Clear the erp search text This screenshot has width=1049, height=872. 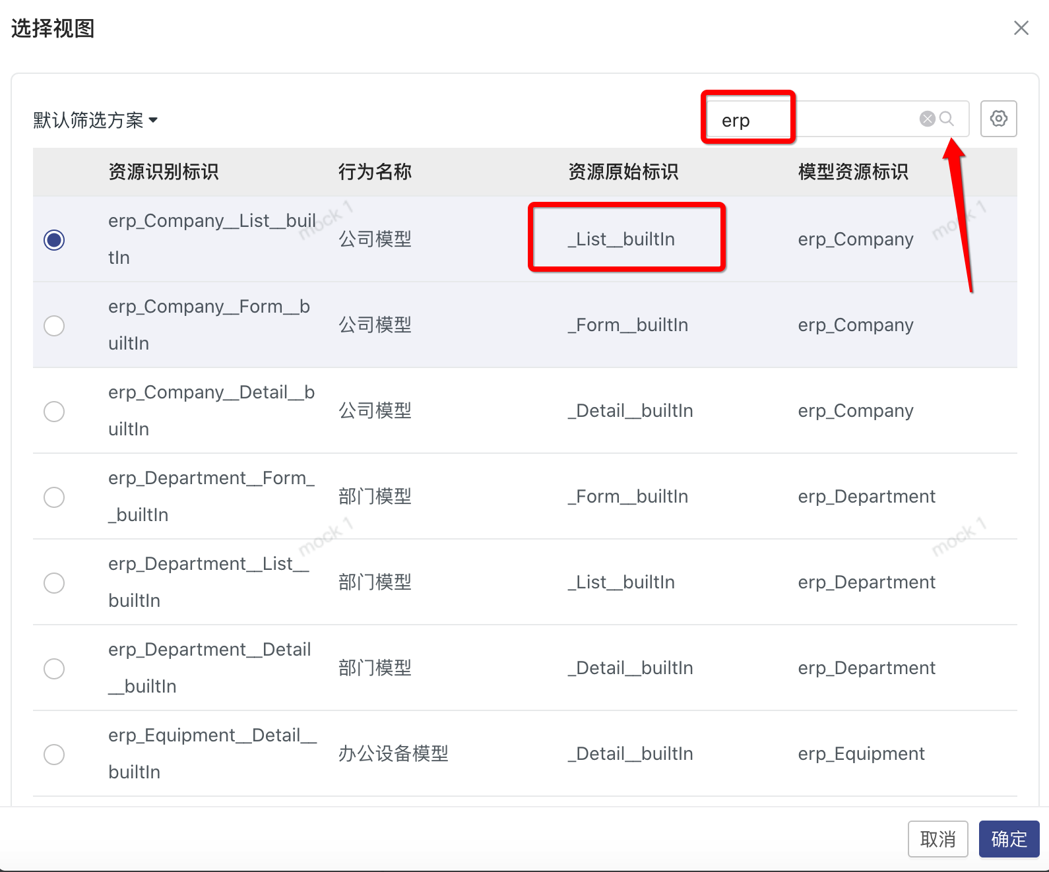point(927,119)
